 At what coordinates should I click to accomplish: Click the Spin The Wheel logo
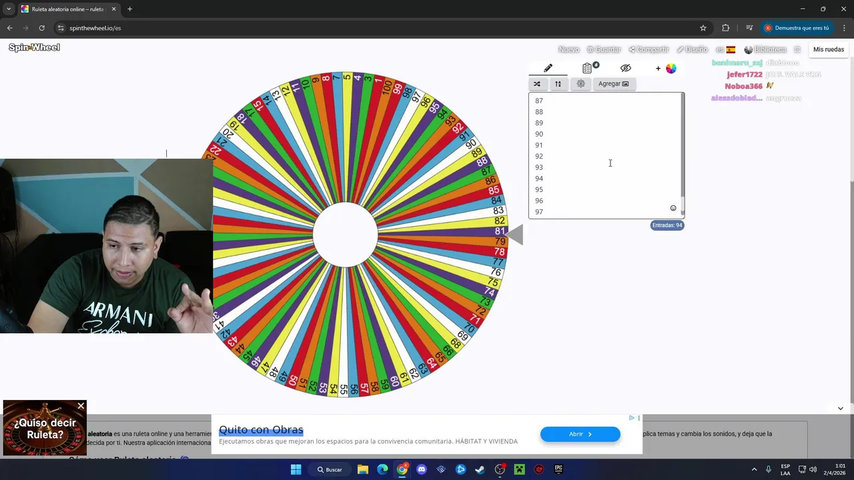[x=34, y=47]
